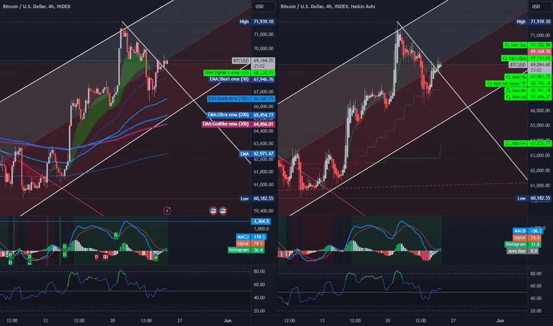Click the red DD marker on left MACD
The image size is (553, 326).
[106, 257]
